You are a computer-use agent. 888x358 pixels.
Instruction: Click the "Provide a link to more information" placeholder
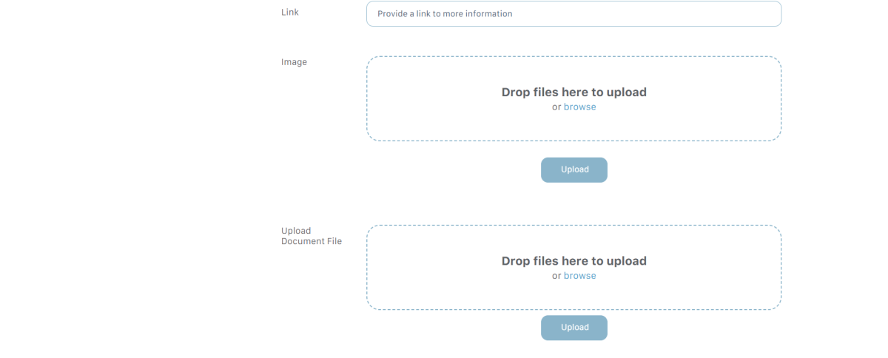(x=445, y=14)
